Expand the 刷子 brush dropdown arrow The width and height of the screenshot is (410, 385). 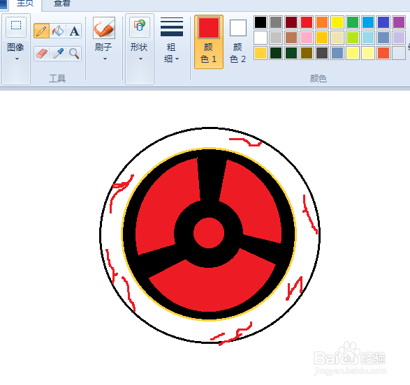105,59
